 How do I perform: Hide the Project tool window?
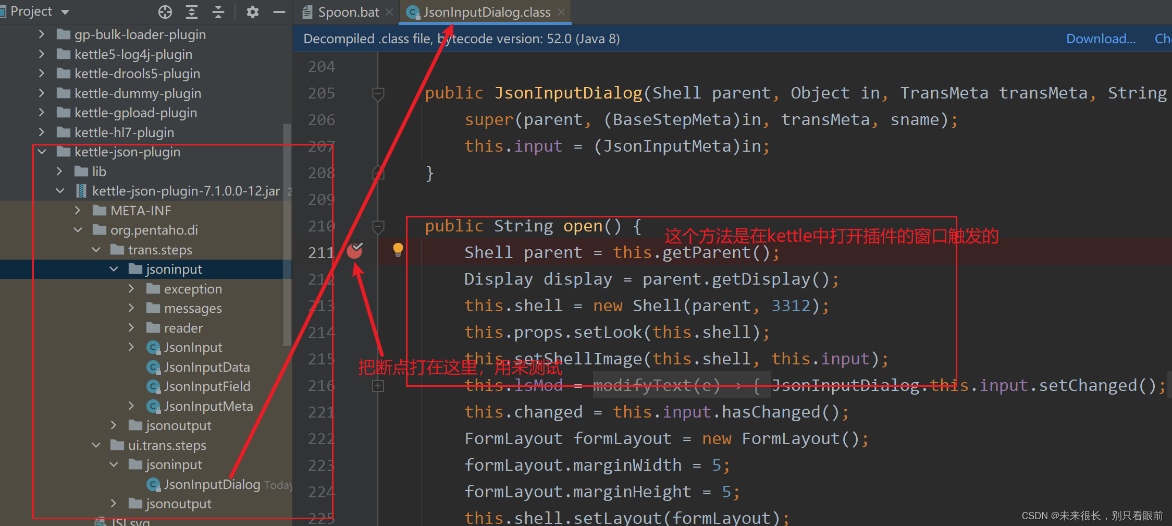point(279,11)
